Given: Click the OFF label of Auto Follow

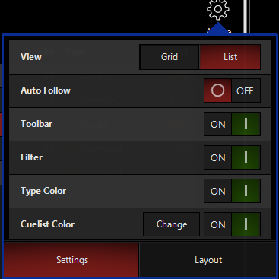Looking at the screenshot, I should 245,90.
